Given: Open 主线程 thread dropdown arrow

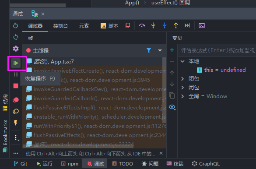Looking at the screenshot, I should (160, 50).
